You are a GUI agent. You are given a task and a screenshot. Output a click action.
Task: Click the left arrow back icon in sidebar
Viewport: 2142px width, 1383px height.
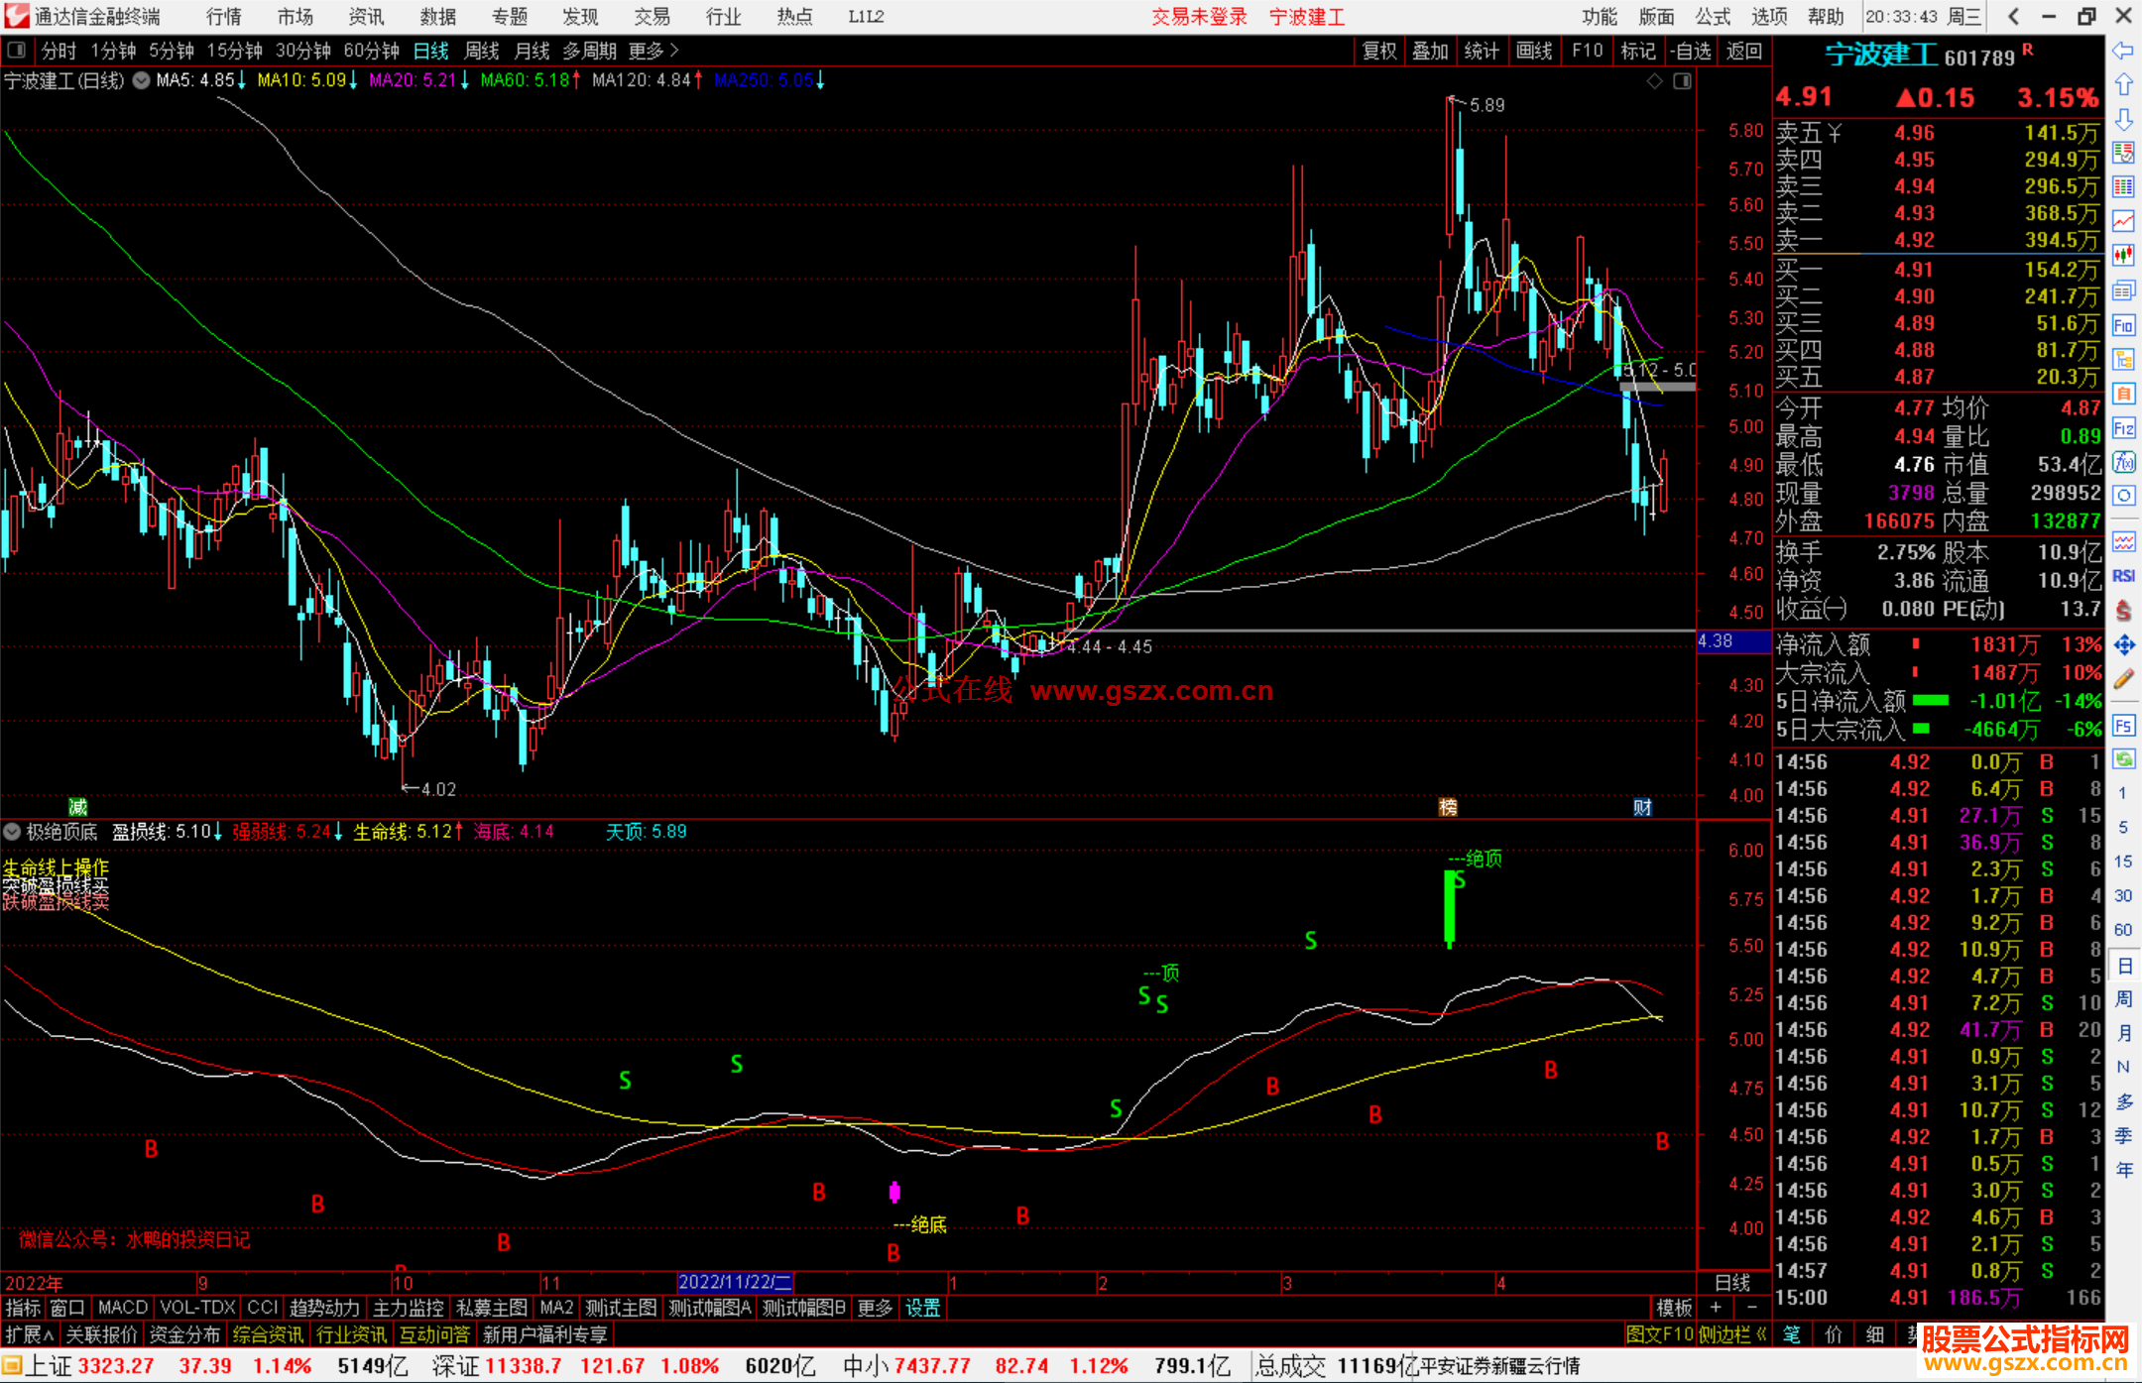pyautogui.click(x=2123, y=51)
